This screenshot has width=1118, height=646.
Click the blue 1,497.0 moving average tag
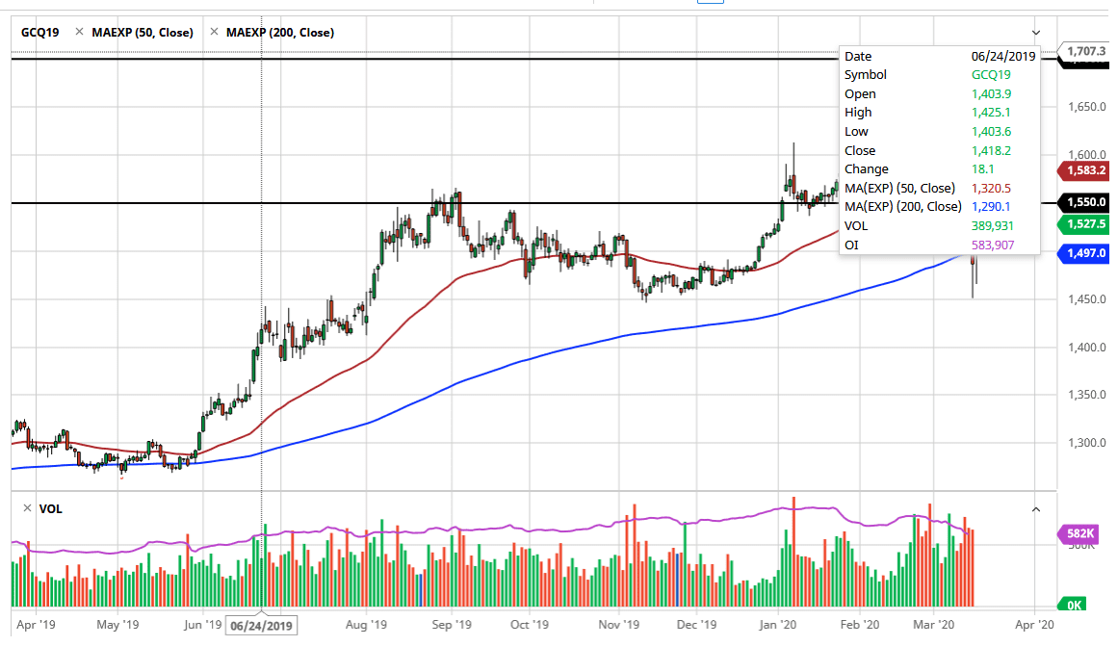[x=1083, y=253]
